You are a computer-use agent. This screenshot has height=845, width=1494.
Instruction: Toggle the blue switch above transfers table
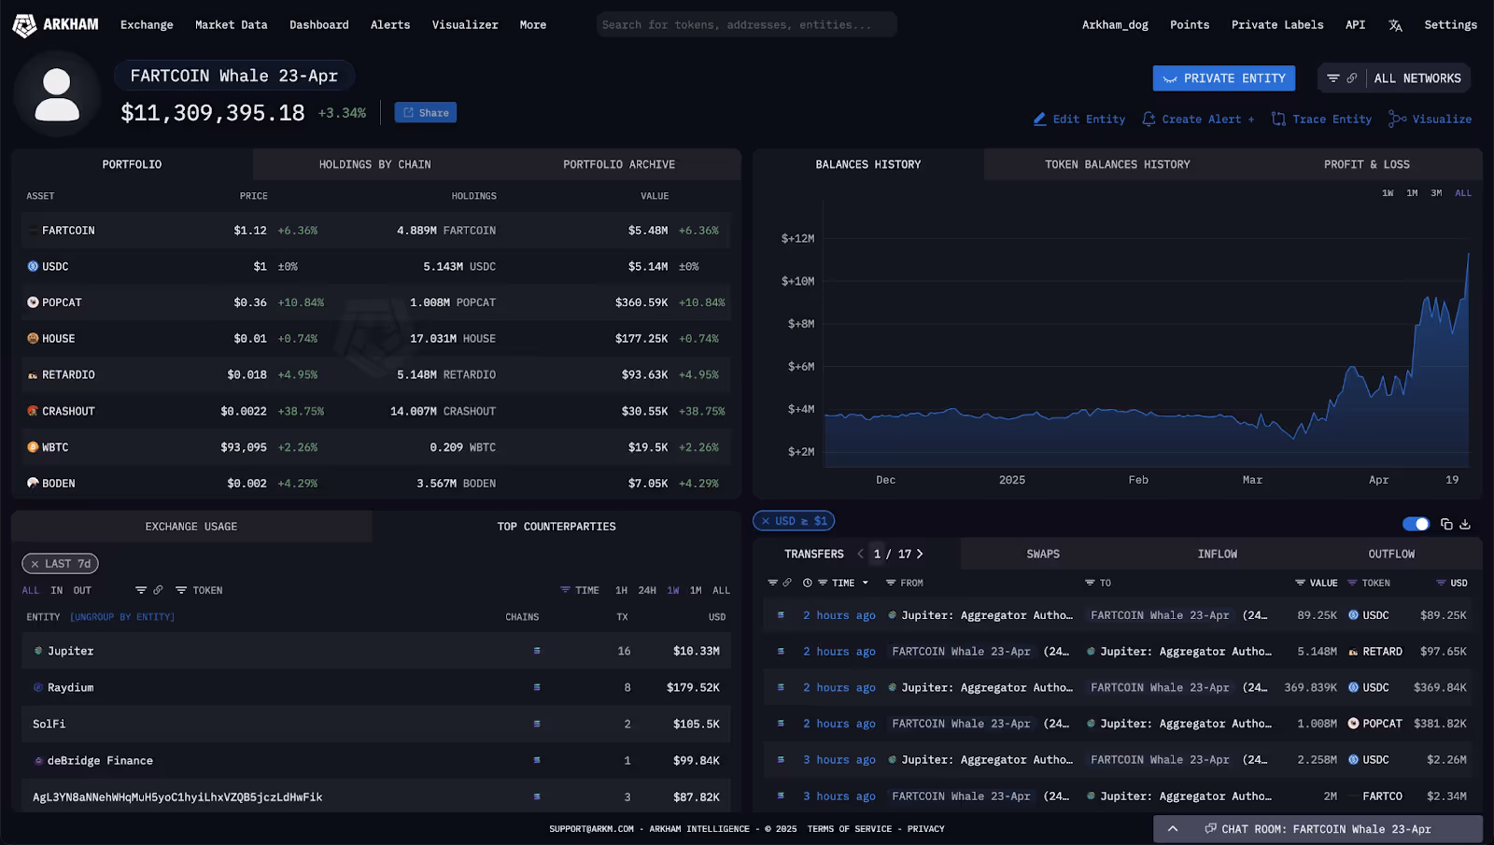click(x=1416, y=524)
